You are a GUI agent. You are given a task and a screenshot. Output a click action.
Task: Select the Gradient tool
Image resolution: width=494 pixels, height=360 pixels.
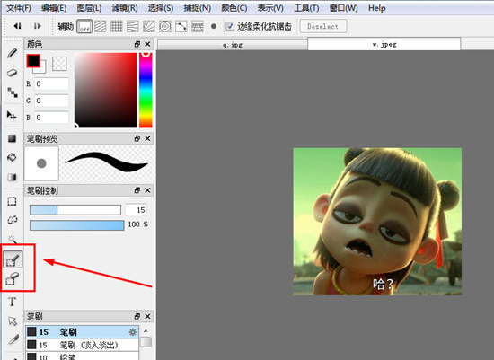pyautogui.click(x=12, y=178)
